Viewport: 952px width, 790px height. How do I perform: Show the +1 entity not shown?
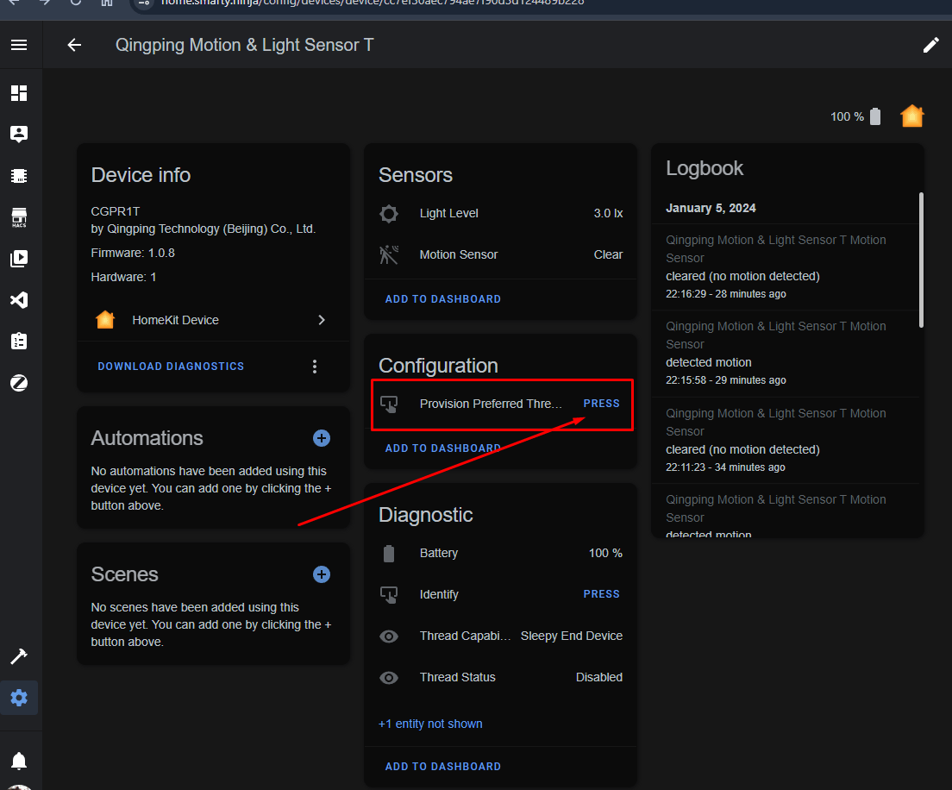point(430,724)
